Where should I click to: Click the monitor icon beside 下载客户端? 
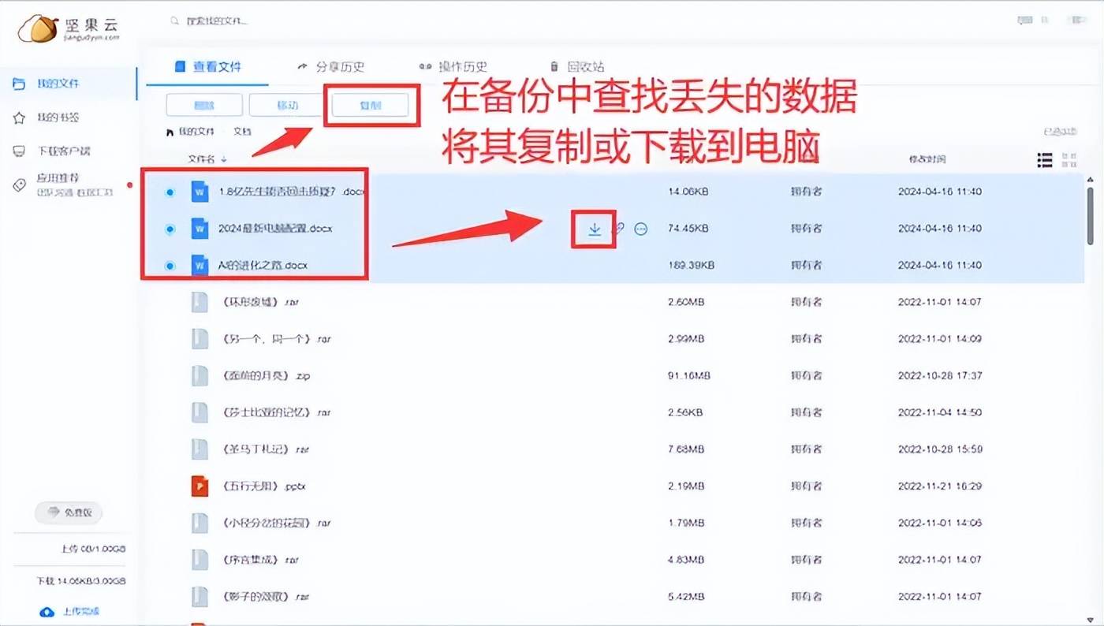click(x=20, y=151)
